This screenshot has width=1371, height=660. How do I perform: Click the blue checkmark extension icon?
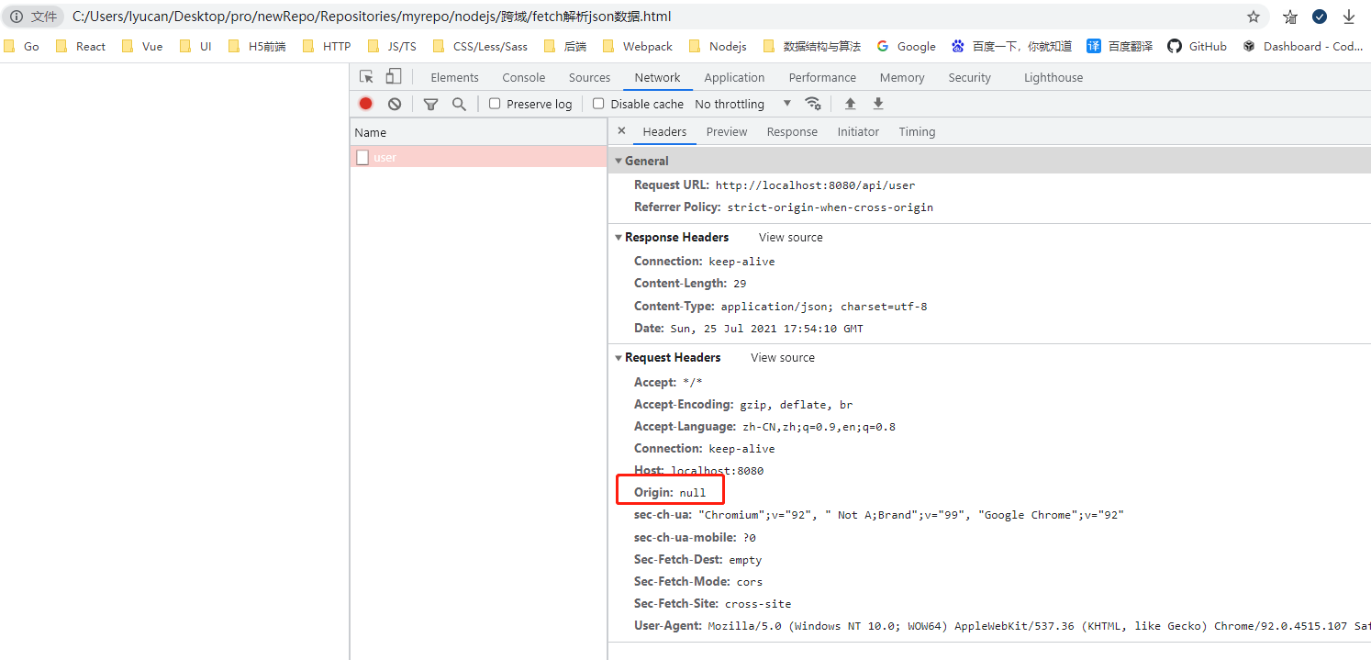pyautogui.click(x=1319, y=17)
